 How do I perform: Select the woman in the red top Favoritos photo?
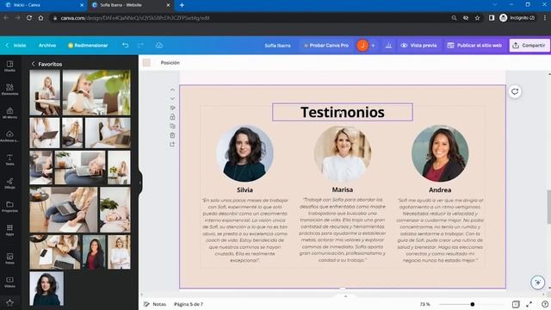(x=94, y=252)
